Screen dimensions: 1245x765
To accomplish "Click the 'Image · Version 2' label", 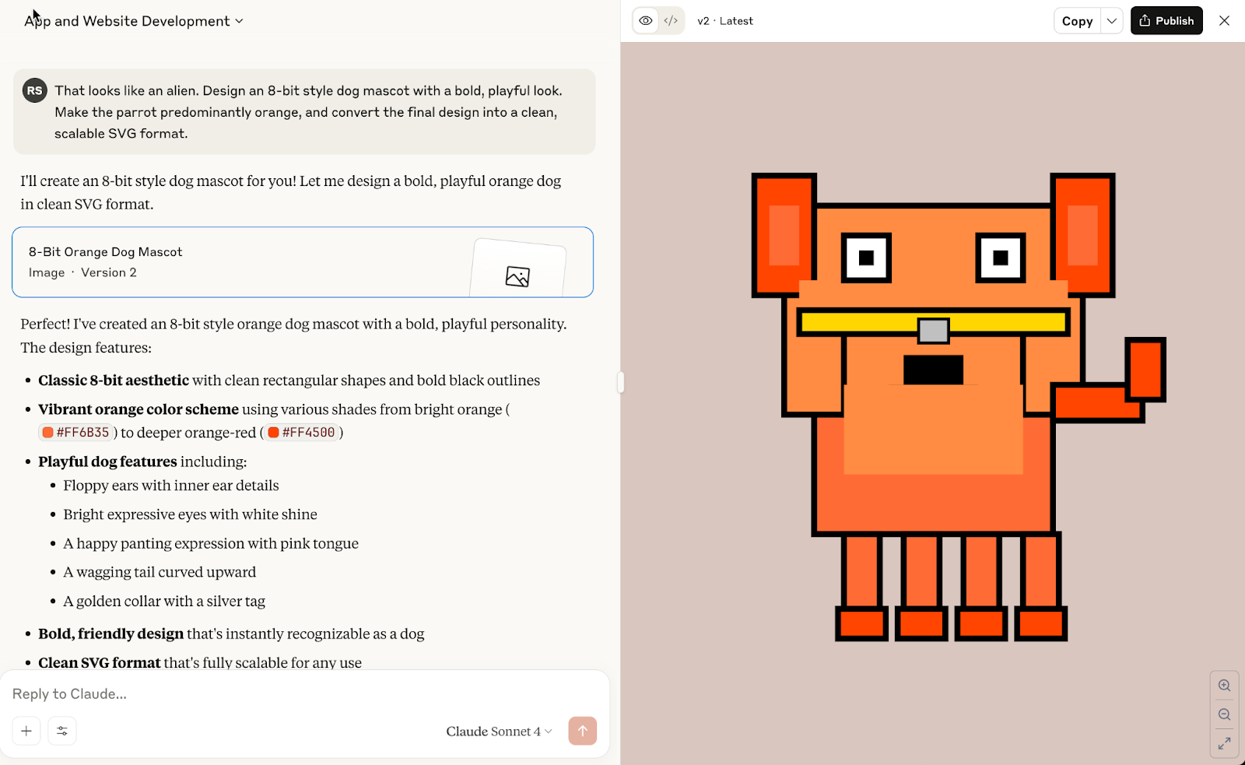I will click(82, 272).
